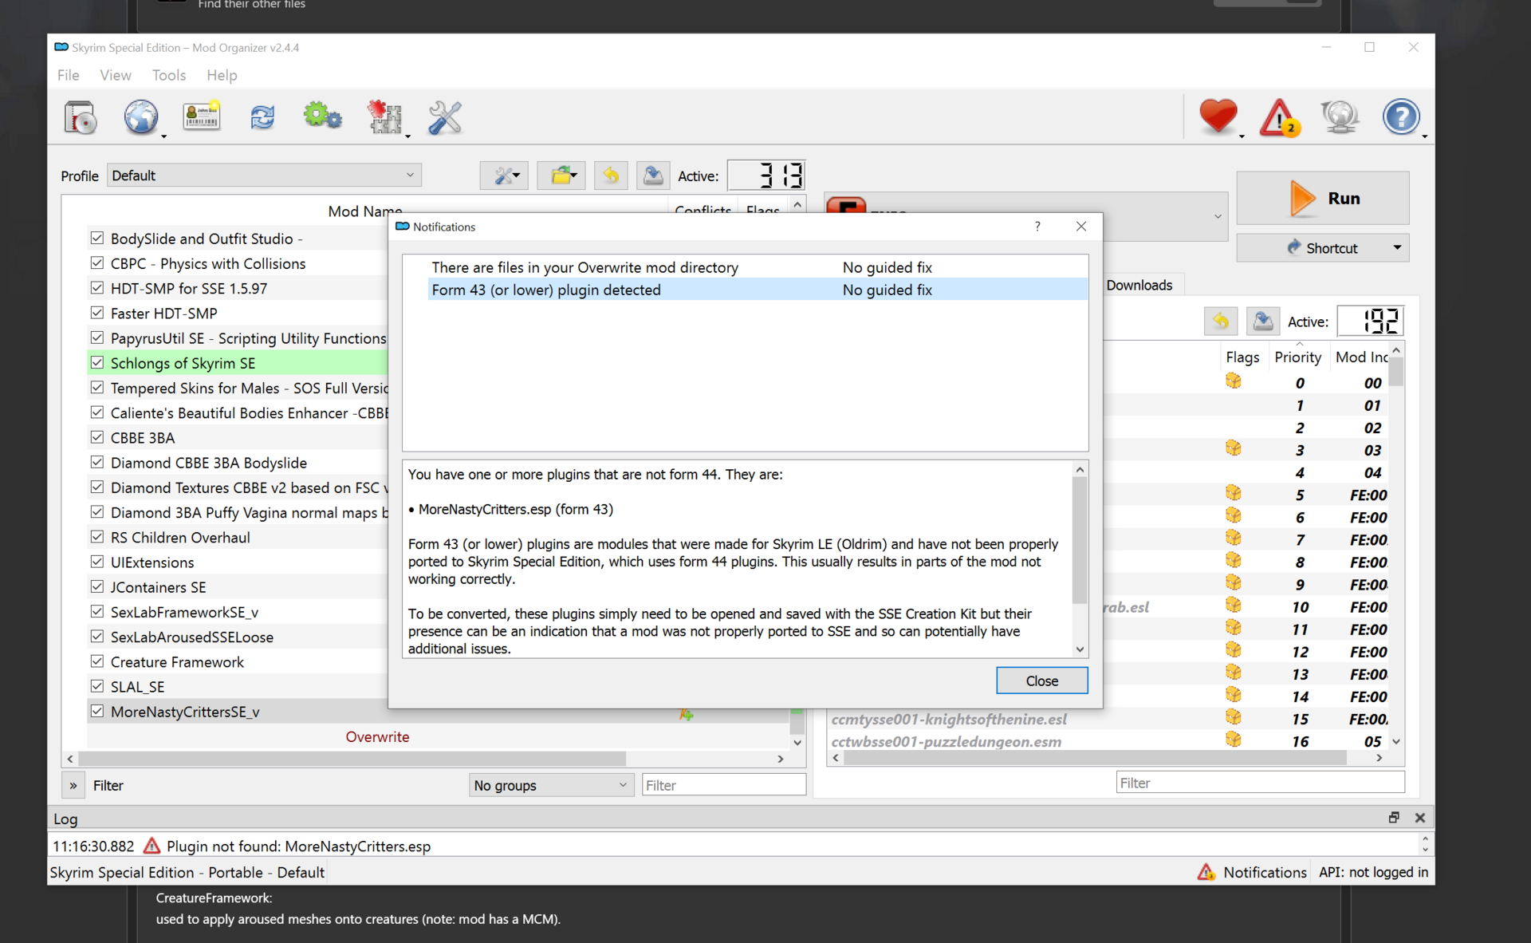Open the View menu
This screenshot has height=943, width=1531.
[x=116, y=75]
